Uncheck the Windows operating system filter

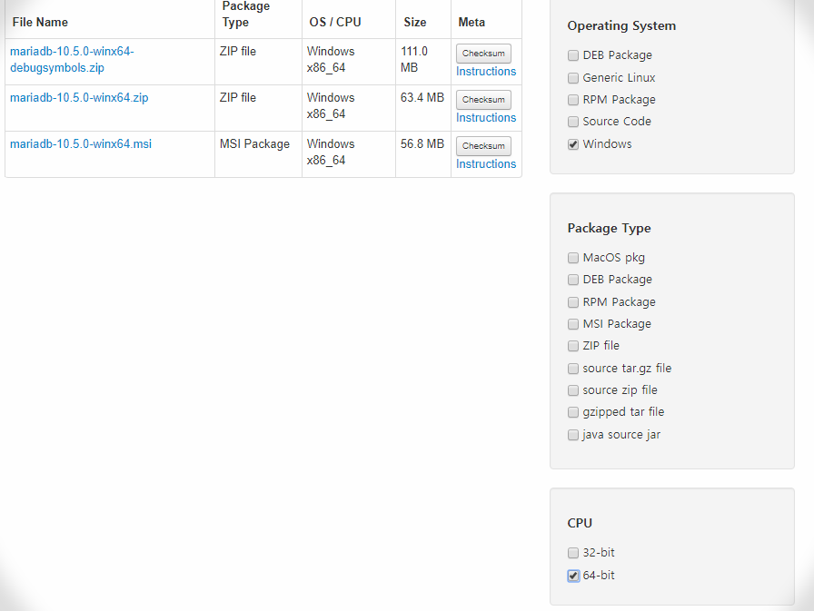(x=573, y=144)
